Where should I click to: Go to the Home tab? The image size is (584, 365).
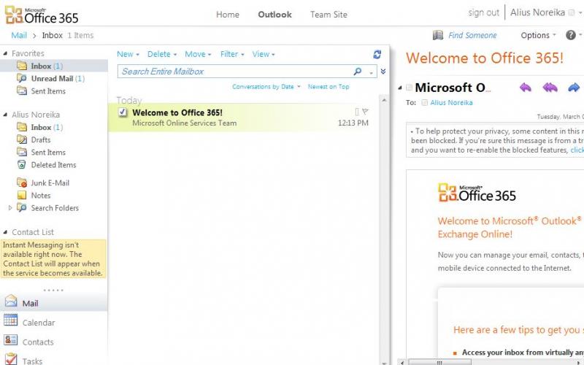tap(228, 15)
